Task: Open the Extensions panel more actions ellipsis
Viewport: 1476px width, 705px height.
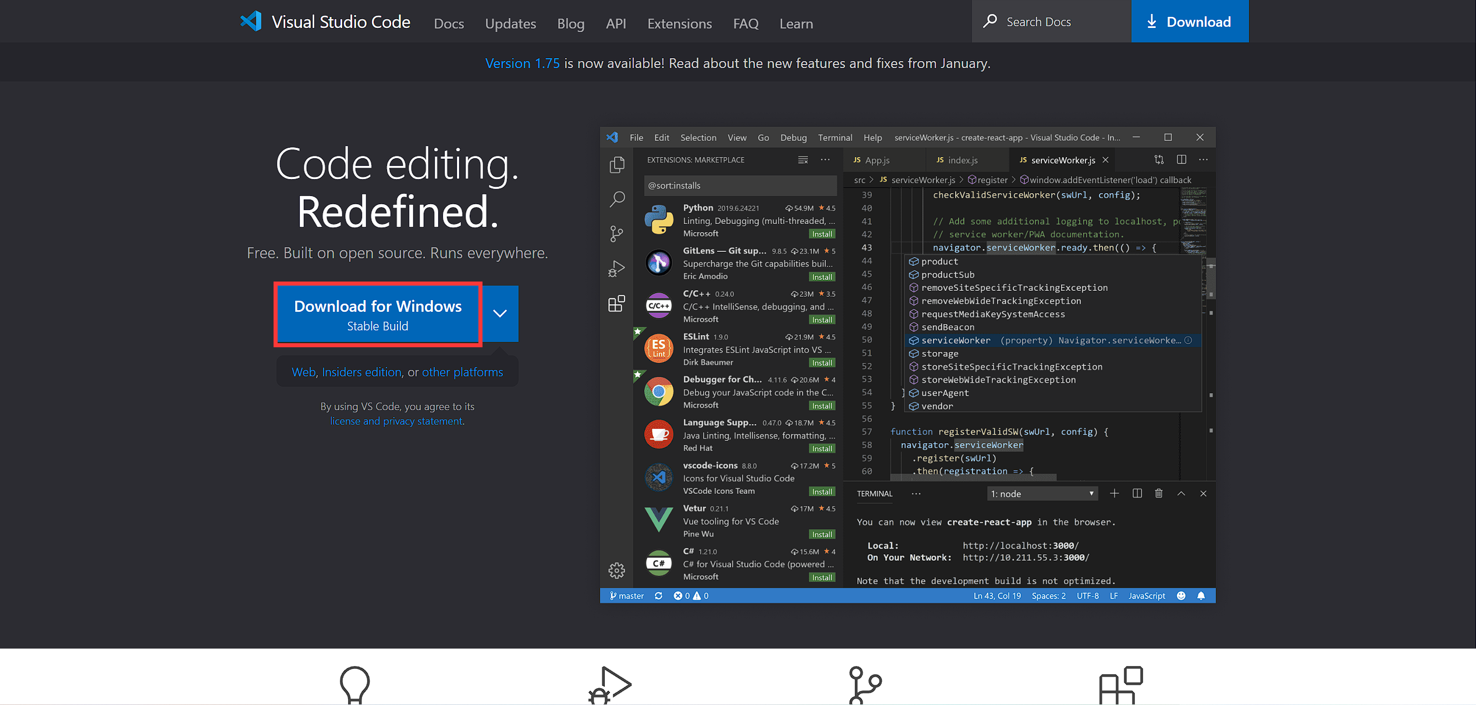Action: click(x=825, y=159)
